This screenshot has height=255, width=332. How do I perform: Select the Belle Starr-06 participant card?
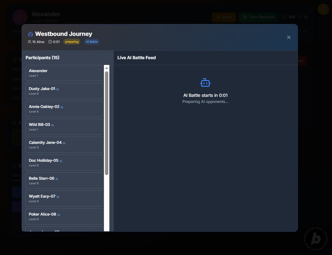pos(65,181)
